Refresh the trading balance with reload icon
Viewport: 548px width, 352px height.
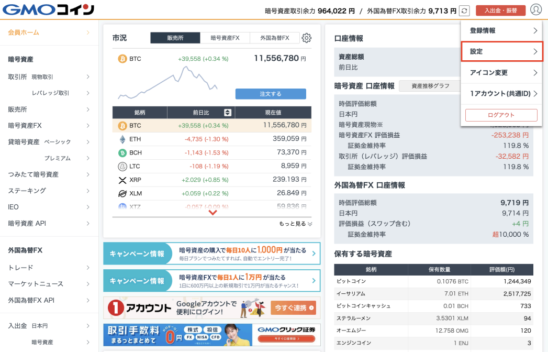tap(464, 11)
